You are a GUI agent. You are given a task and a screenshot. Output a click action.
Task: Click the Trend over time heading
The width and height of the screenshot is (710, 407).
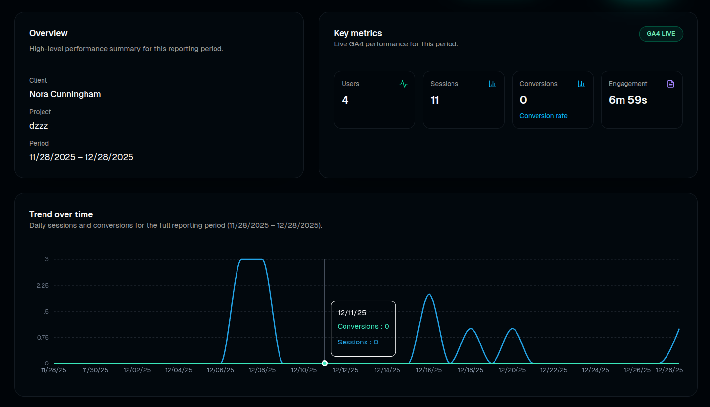[61, 214]
